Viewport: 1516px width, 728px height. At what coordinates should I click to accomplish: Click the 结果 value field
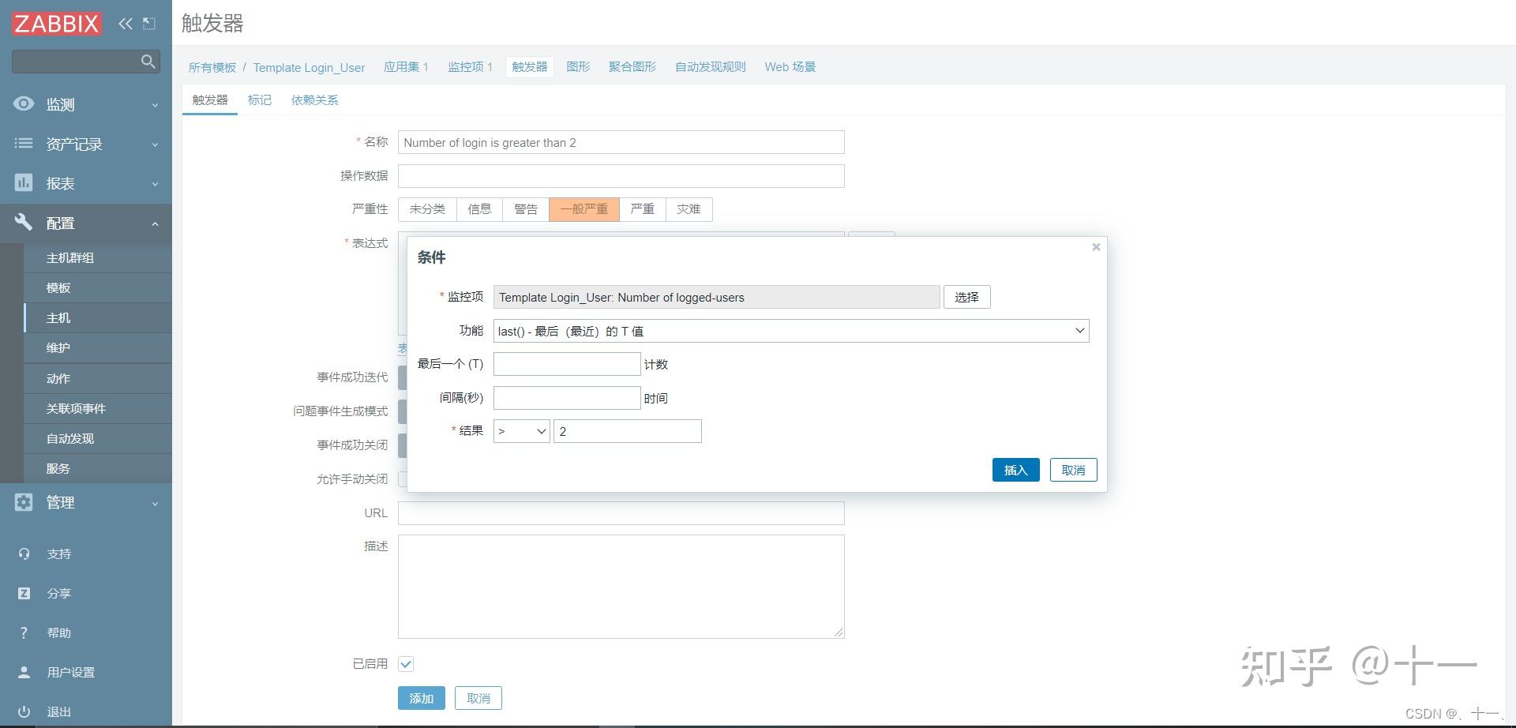(628, 431)
